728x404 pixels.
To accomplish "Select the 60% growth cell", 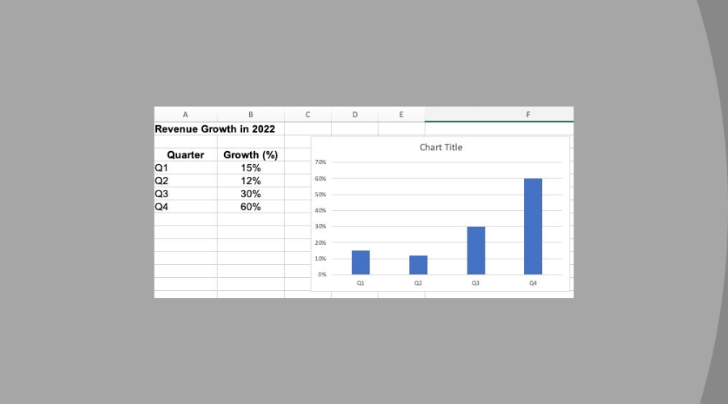I will pos(251,207).
